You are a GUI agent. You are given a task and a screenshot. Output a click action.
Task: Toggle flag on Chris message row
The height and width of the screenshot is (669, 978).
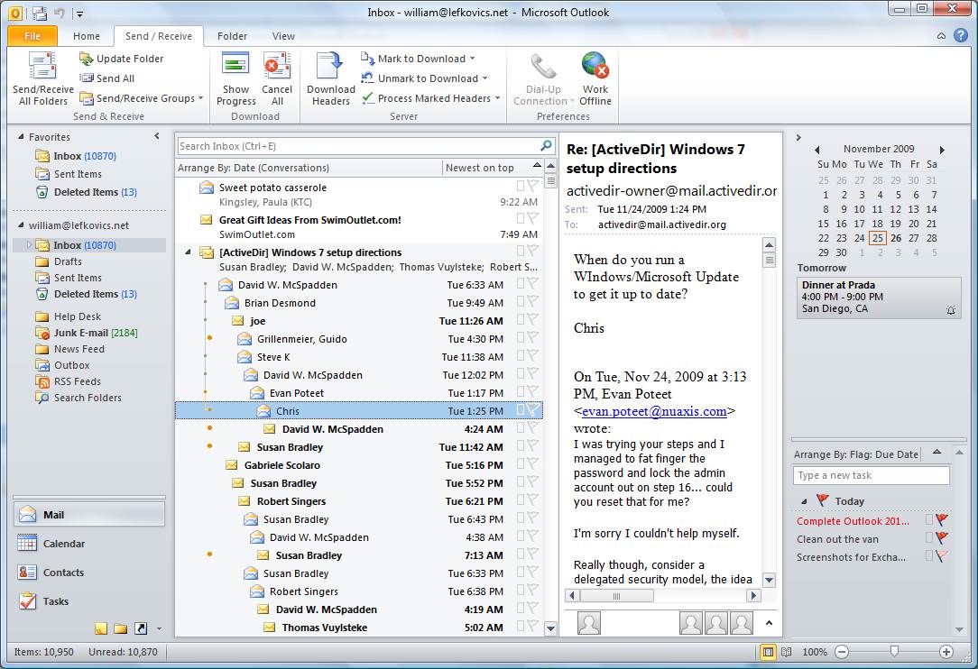[x=532, y=409]
